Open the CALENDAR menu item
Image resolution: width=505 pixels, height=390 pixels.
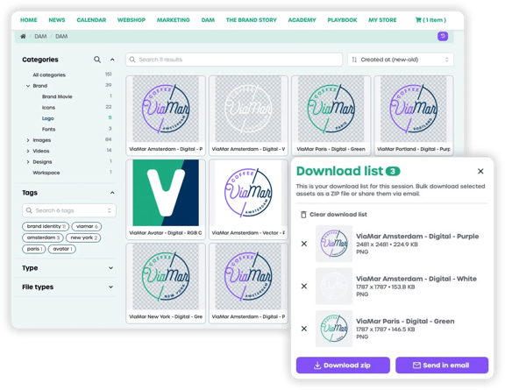click(91, 20)
